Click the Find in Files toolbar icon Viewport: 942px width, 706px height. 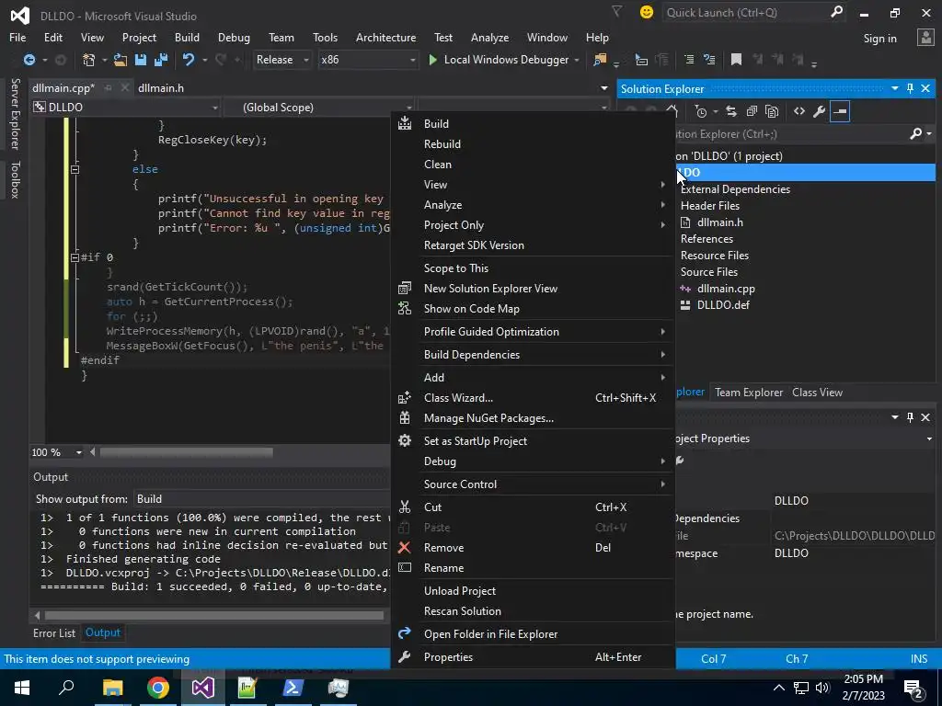pos(600,60)
